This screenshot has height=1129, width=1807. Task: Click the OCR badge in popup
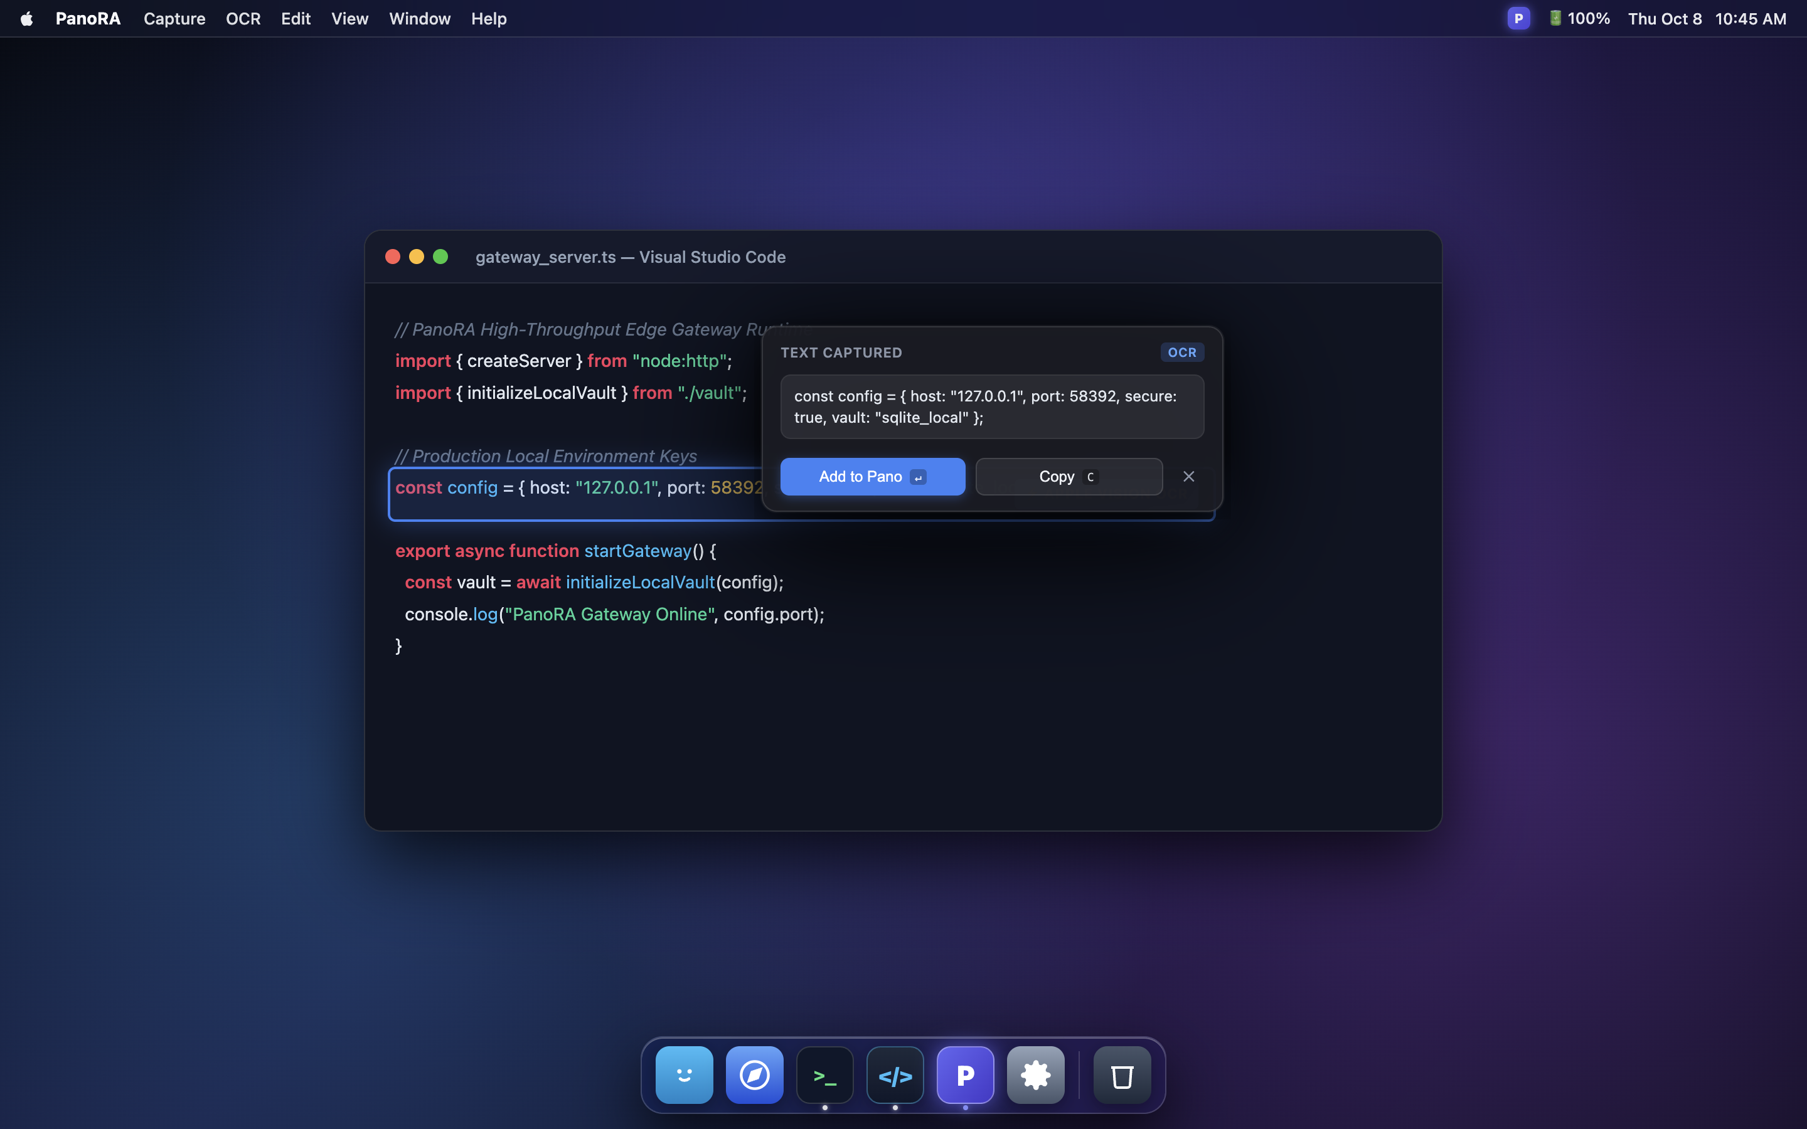click(x=1182, y=352)
